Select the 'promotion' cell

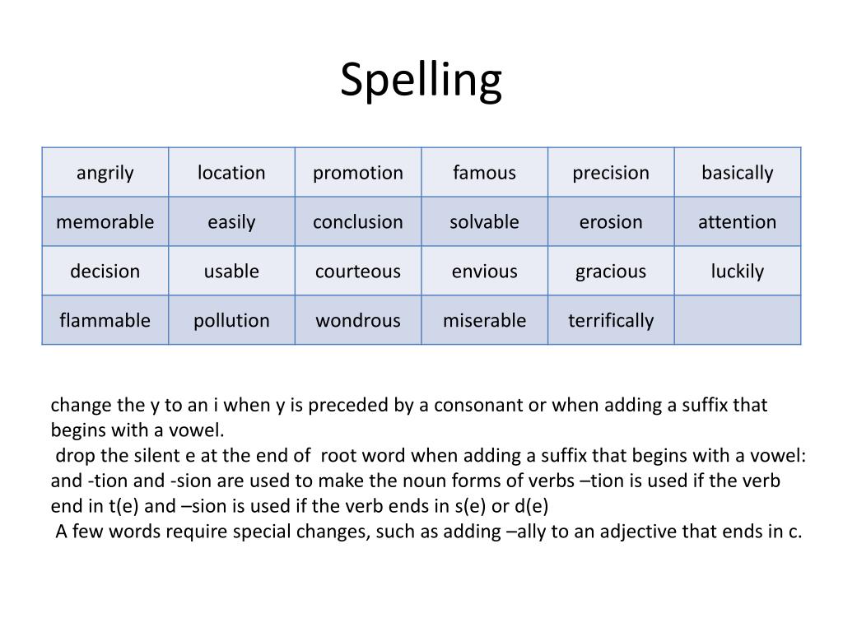coord(358,172)
